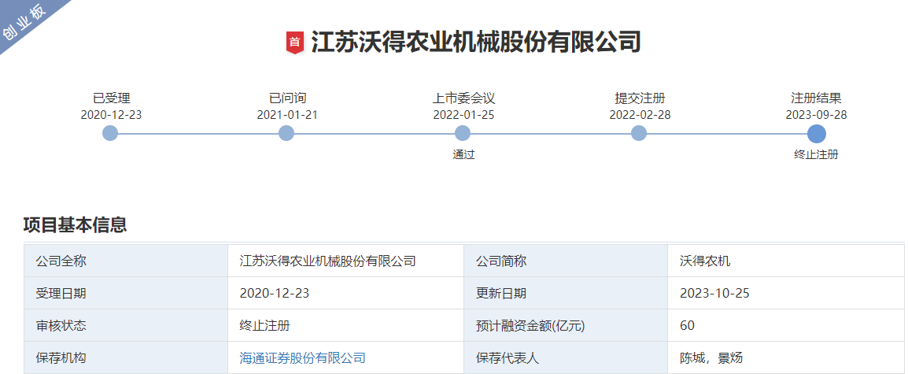Open the 海通证券股份有限公司 sponsor link
The height and width of the screenshot is (374, 908).
pyautogui.click(x=302, y=357)
